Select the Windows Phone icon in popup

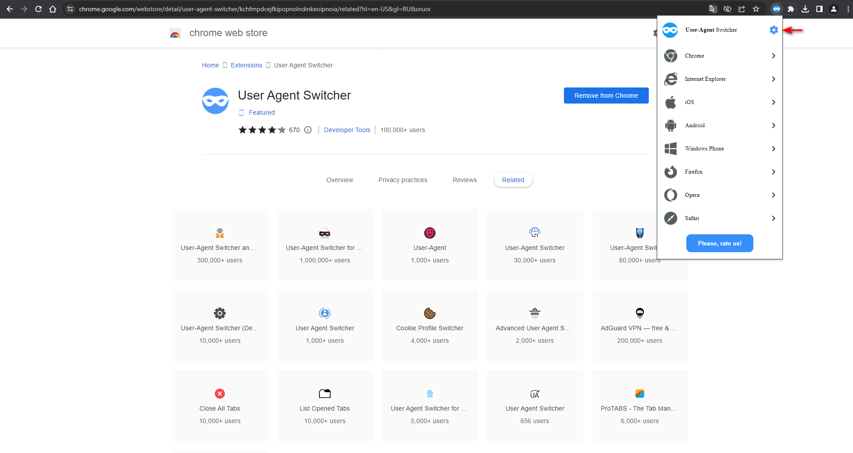[671, 149]
